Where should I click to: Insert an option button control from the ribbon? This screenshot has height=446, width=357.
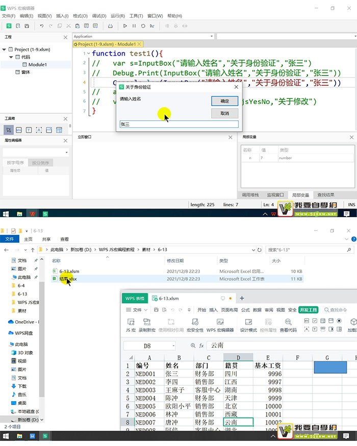coord(339,321)
